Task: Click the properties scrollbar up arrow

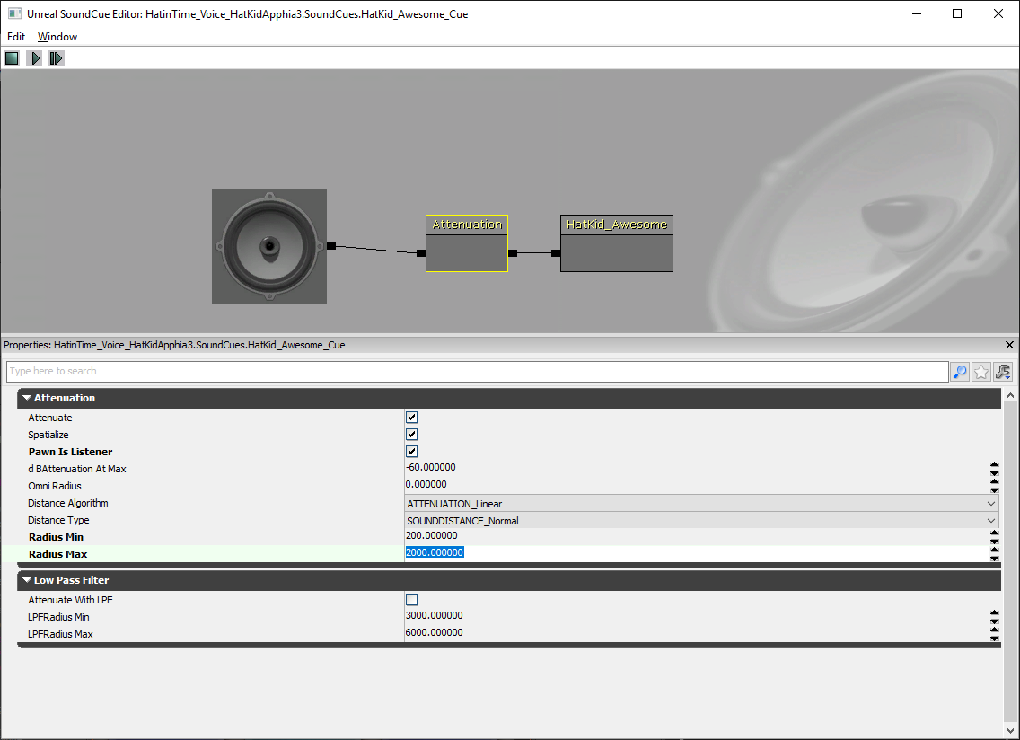Action: (1010, 395)
